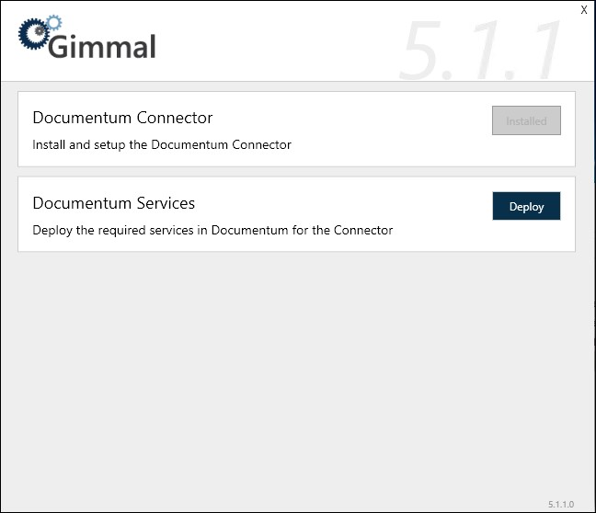The image size is (596, 513).
Task: Click the 5.1.1.0 version label
Action: click(561, 504)
